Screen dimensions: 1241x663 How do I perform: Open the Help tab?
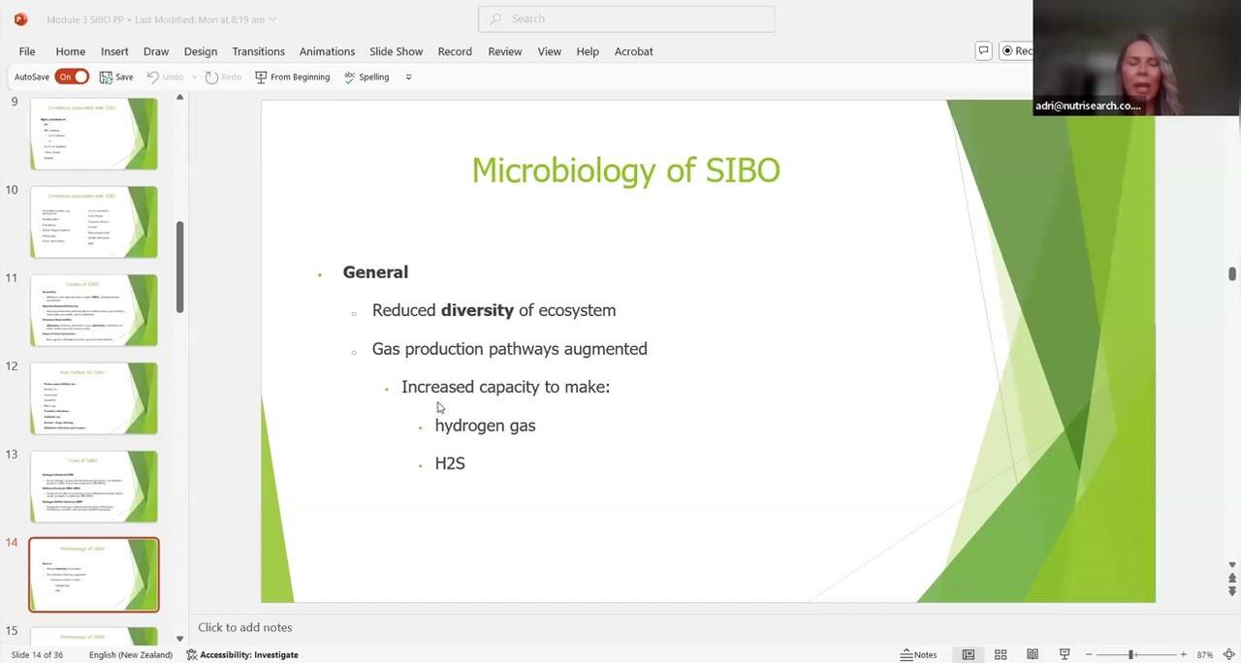point(588,51)
